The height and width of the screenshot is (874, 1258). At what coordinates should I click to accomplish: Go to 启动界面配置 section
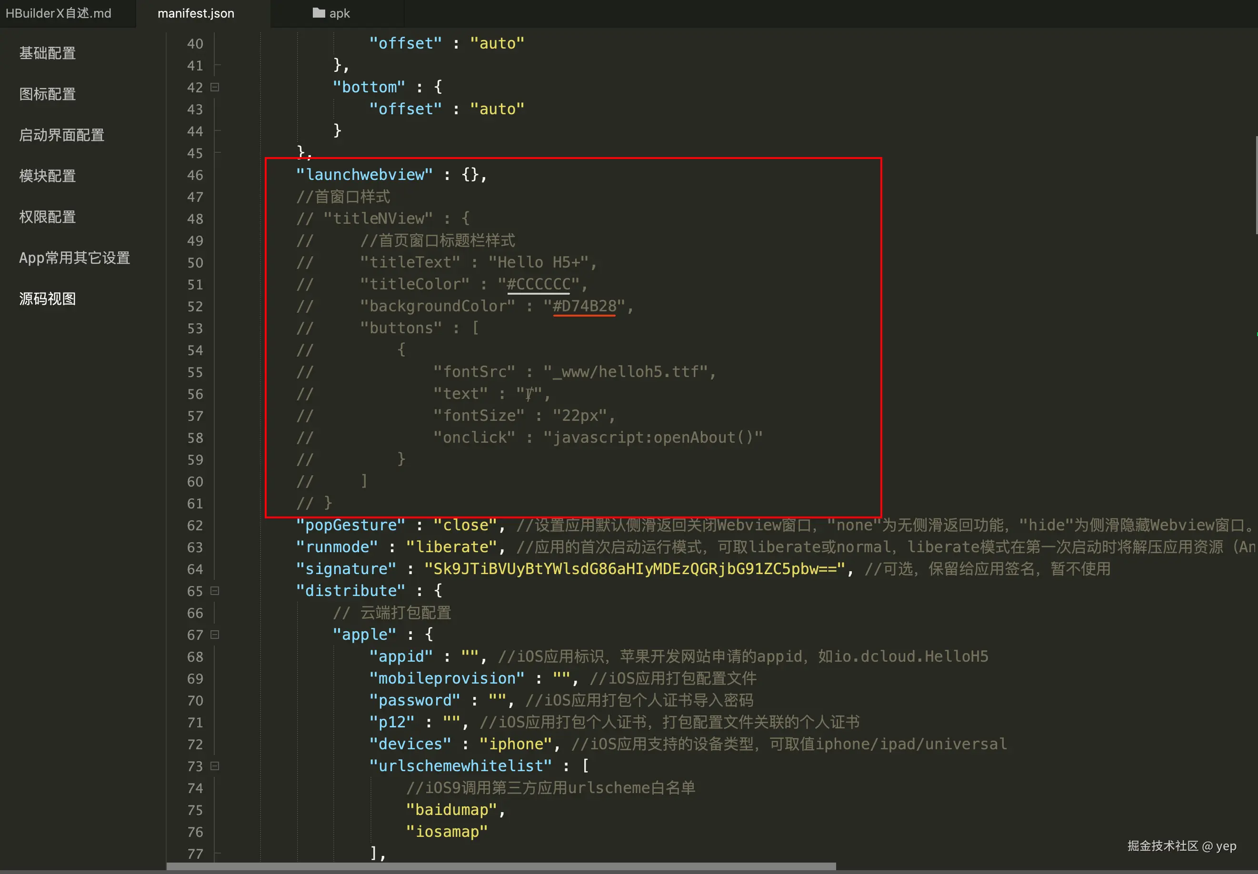pyautogui.click(x=62, y=135)
